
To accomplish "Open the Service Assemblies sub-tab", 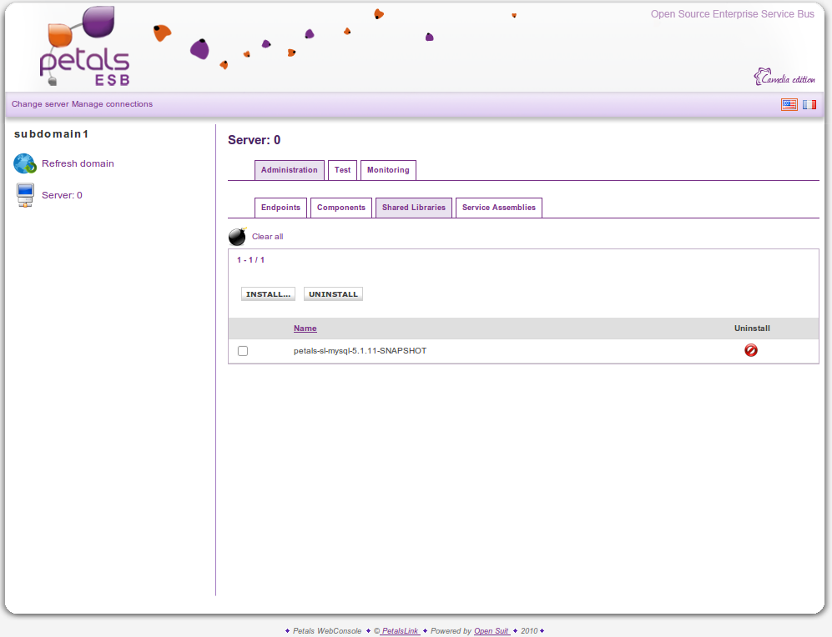I will tap(498, 208).
